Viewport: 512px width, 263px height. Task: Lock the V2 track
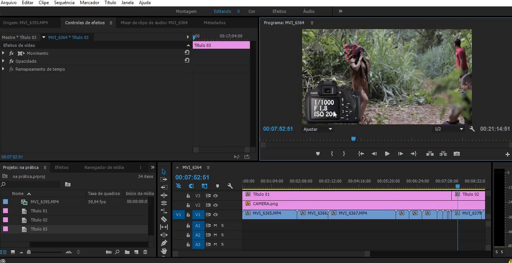(188, 205)
